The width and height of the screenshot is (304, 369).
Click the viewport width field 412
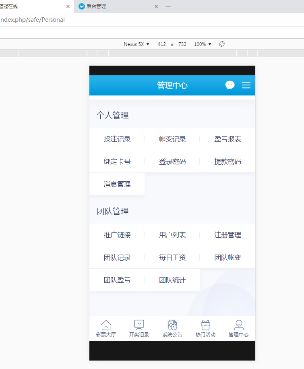(x=162, y=44)
